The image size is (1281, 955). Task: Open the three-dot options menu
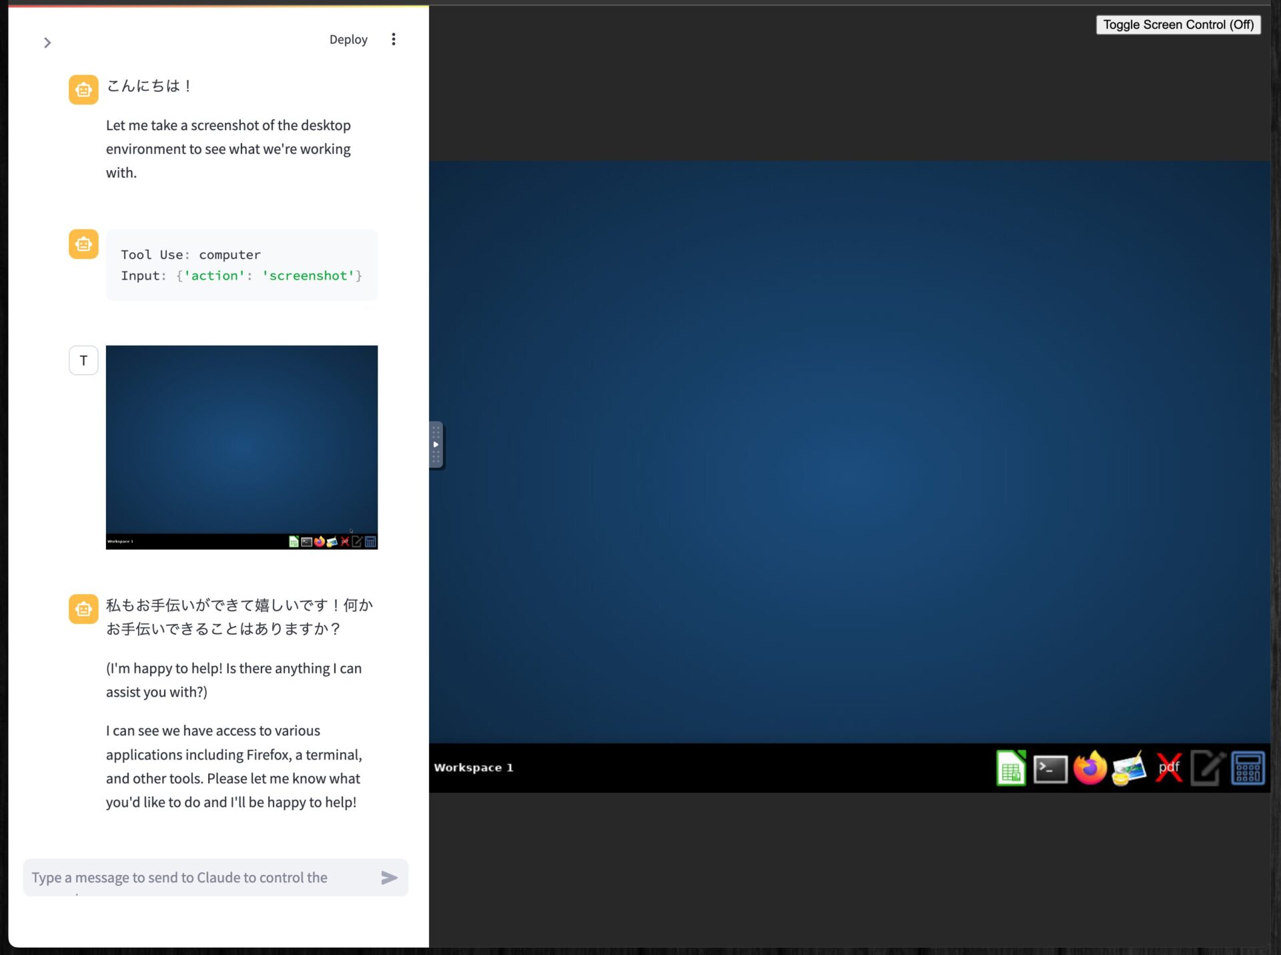pos(394,39)
